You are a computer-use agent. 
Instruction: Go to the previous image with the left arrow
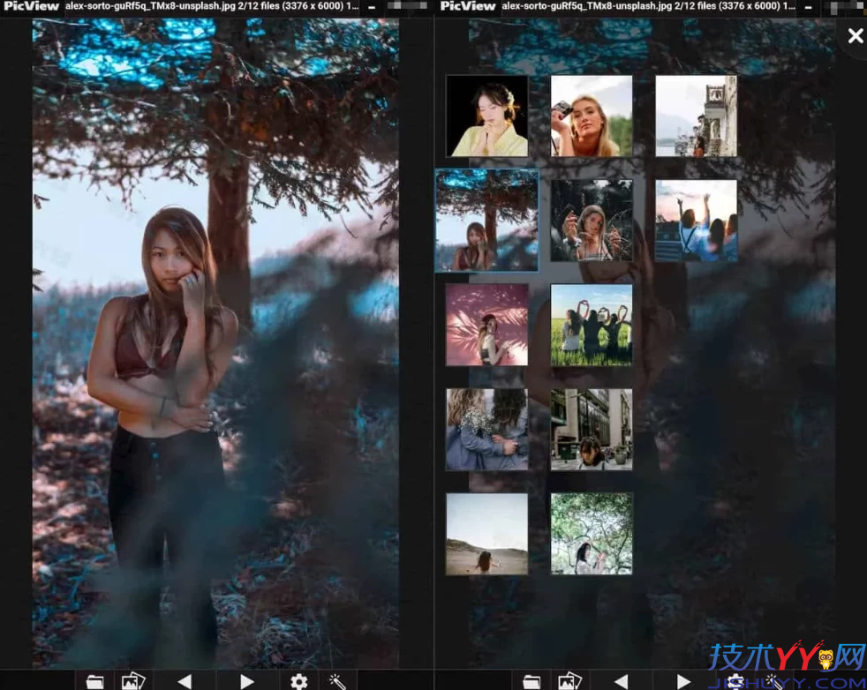click(x=184, y=680)
